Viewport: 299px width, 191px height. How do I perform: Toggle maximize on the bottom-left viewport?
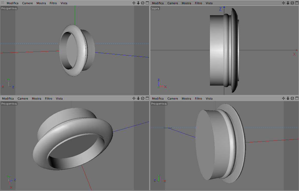tap(147, 98)
